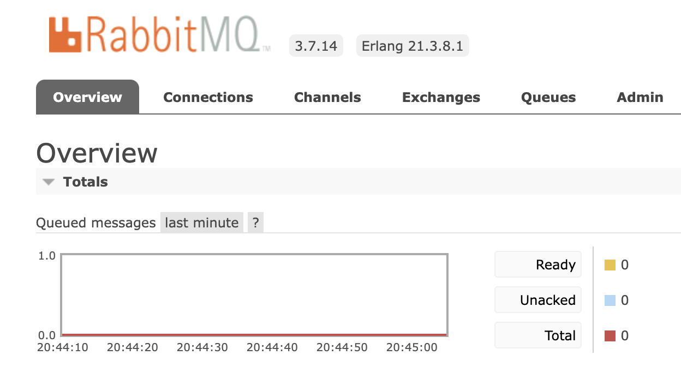Click the Unacked legend button

[537, 299]
